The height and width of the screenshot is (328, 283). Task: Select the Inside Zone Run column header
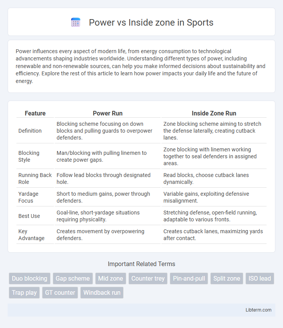pos(214,113)
